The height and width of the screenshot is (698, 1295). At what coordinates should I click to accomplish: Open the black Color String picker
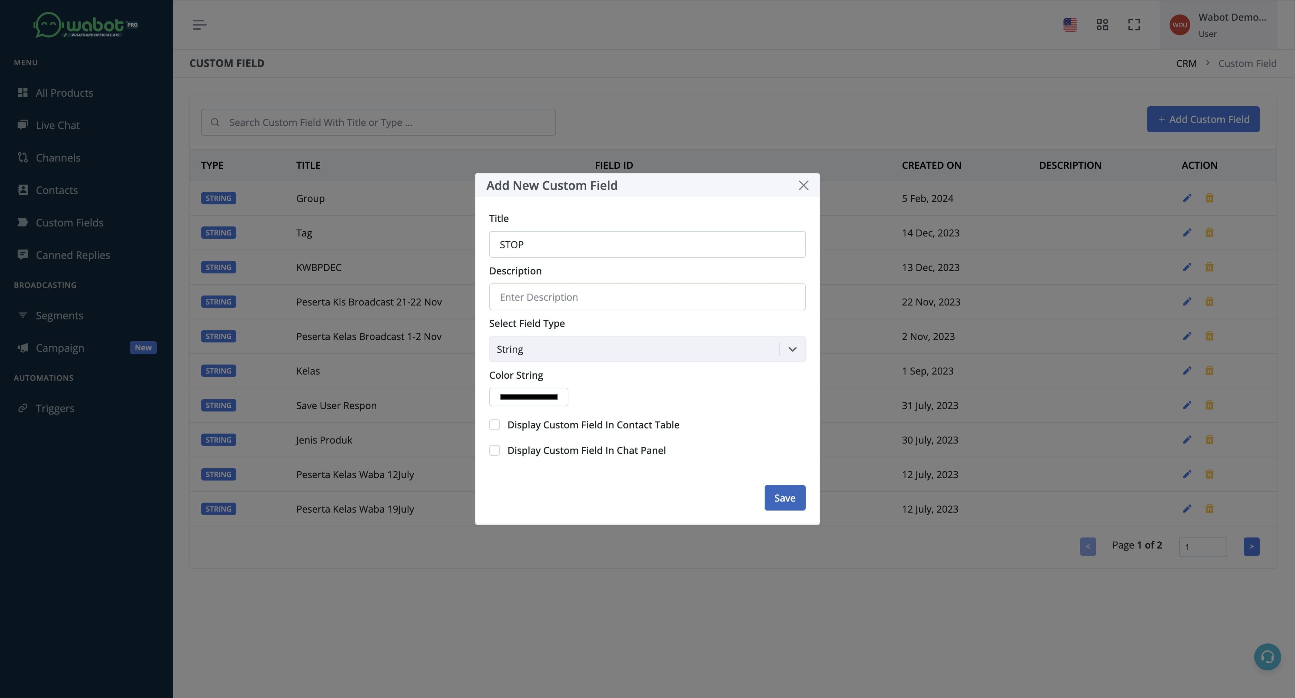(528, 397)
